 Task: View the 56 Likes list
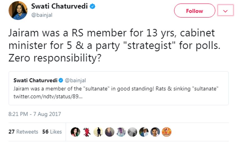click(52, 132)
